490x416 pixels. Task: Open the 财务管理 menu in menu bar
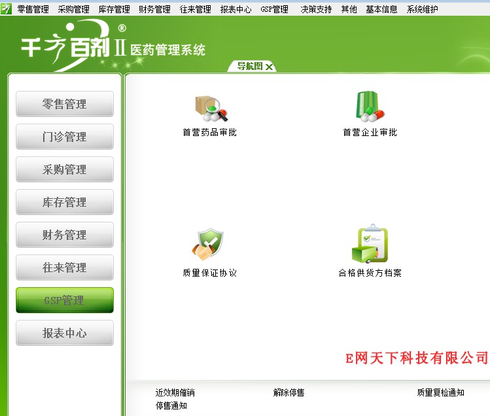click(154, 9)
